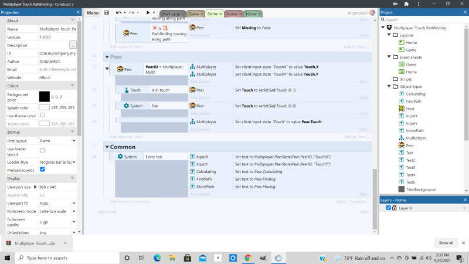Select the System gear icon beside Else
Screen dimensions: 469x264
[x=126, y=106]
